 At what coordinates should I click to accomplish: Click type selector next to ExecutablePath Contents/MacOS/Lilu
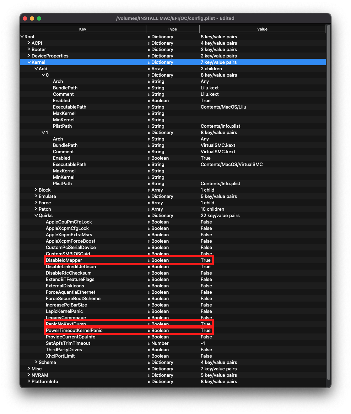pyautogui.click(x=148, y=107)
